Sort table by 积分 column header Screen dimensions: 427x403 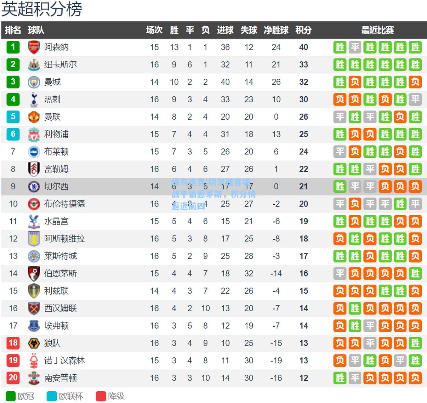(x=304, y=30)
